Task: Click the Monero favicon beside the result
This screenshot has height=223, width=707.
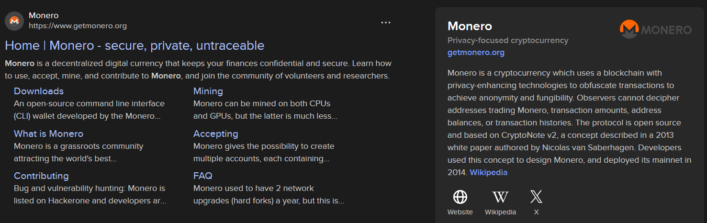Action: [x=14, y=21]
